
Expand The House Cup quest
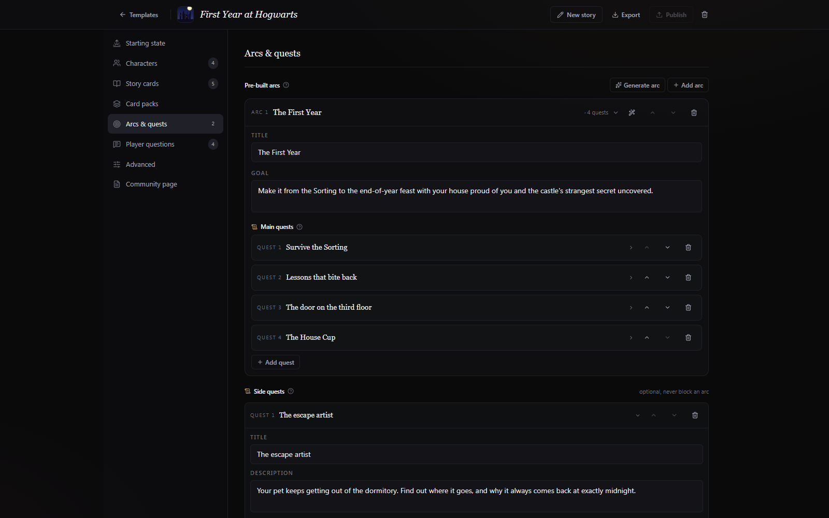631,338
